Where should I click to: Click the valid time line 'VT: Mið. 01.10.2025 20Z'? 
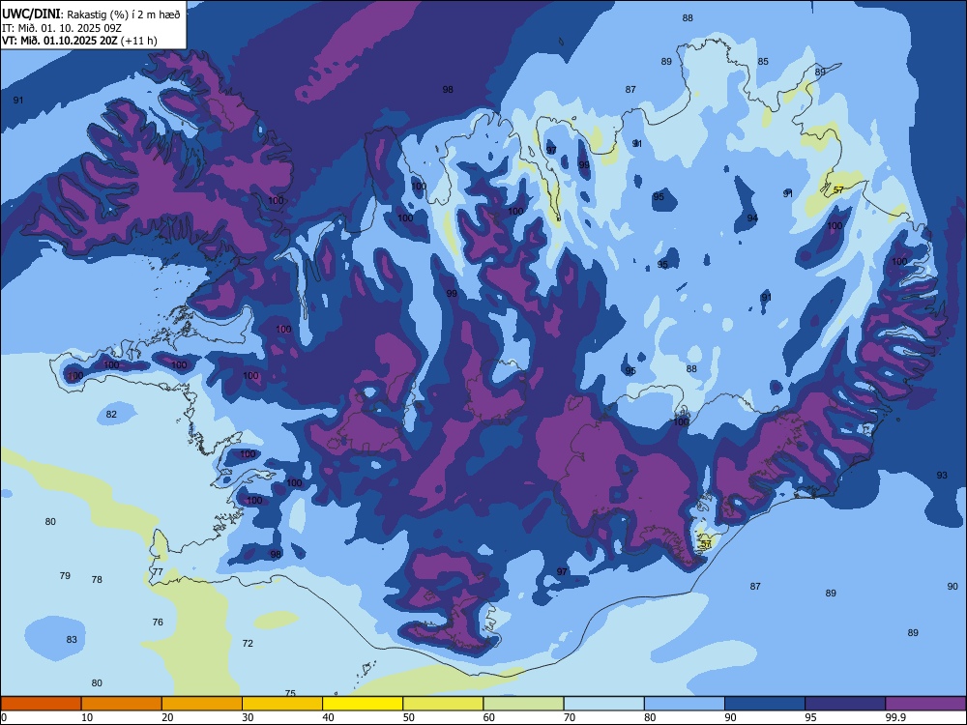60,41
